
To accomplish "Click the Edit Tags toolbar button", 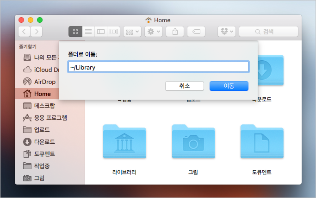I will pos(196,32).
